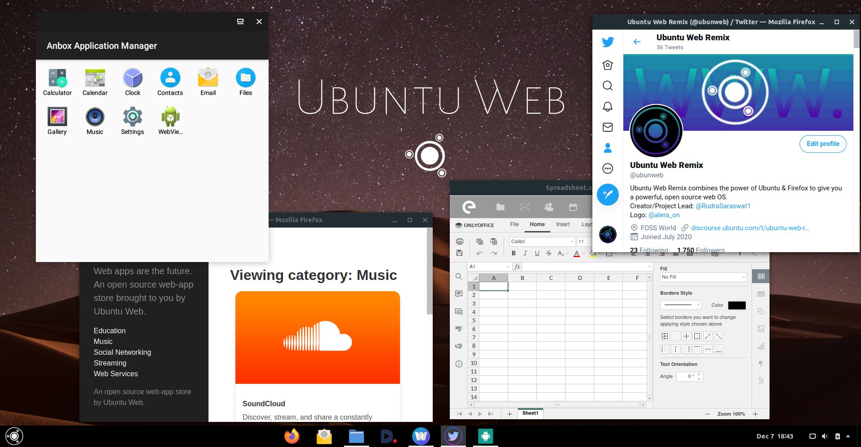The image size is (861, 447).
Task: Toggle Bold formatting in spreadsheet
Action: tap(513, 253)
